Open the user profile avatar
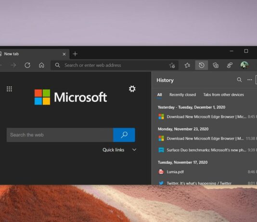The width and height of the screenshot is (257, 222). (244, 65)
